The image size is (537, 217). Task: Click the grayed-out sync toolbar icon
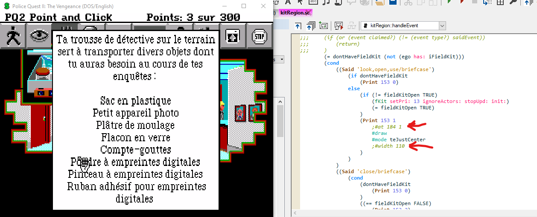click(352, 26)
